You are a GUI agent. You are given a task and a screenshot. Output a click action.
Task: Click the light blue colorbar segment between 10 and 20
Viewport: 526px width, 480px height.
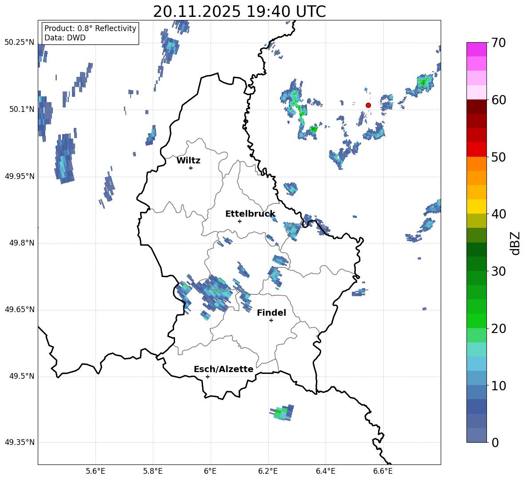pos(476,364)
